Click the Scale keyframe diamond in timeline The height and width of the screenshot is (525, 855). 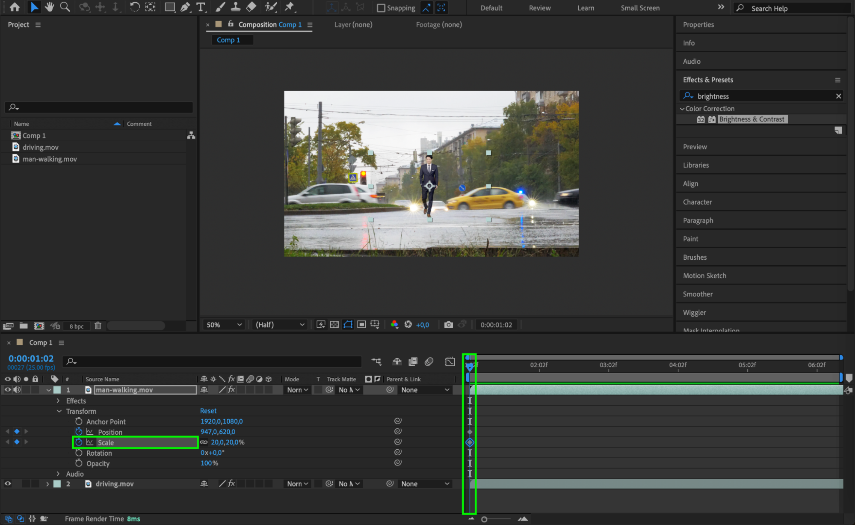pos(470,442)
